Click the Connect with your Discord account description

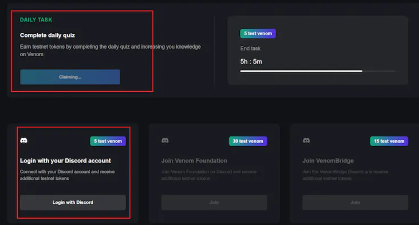pyautogui.click(x=67, y=175)
